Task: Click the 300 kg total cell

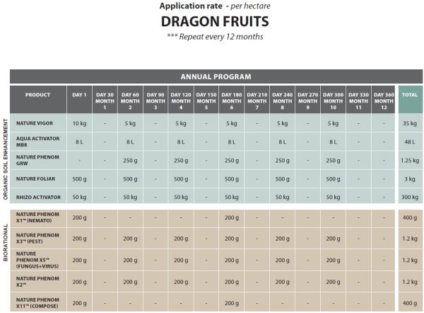Action: tap(409, 196)
